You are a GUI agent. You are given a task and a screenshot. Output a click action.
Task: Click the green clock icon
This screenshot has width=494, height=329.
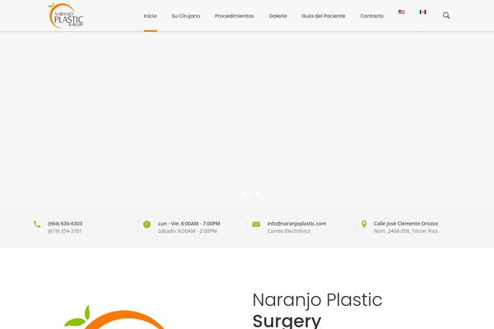147,225
